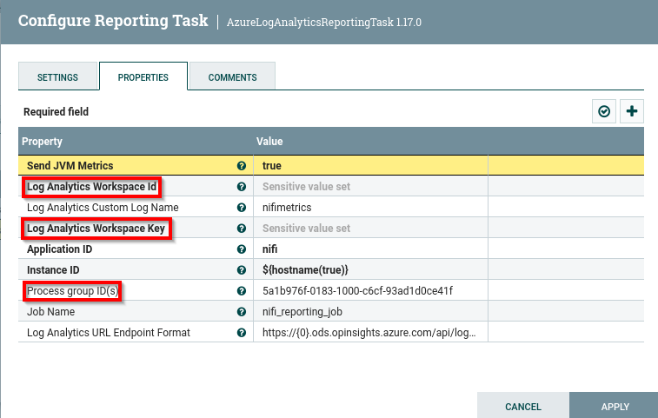Image resolution: width=658 pixels, height=418 pixels.
Task: Switch to the Settings tab
Action: [x=57, y=77]
